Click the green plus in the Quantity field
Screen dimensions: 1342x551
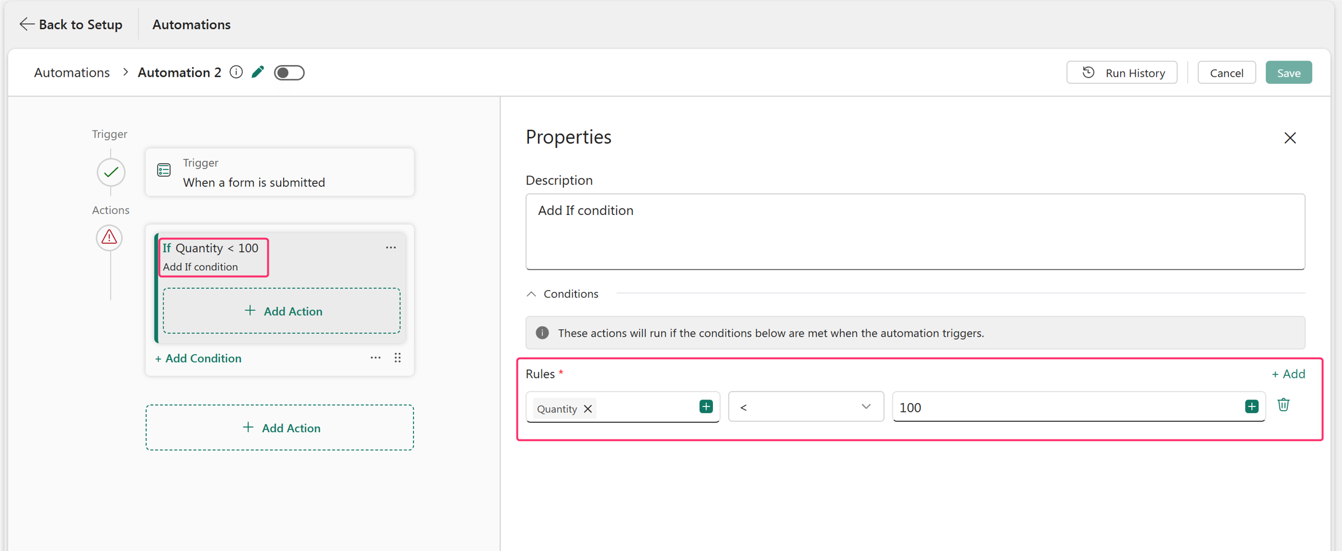tap(706, 407)
